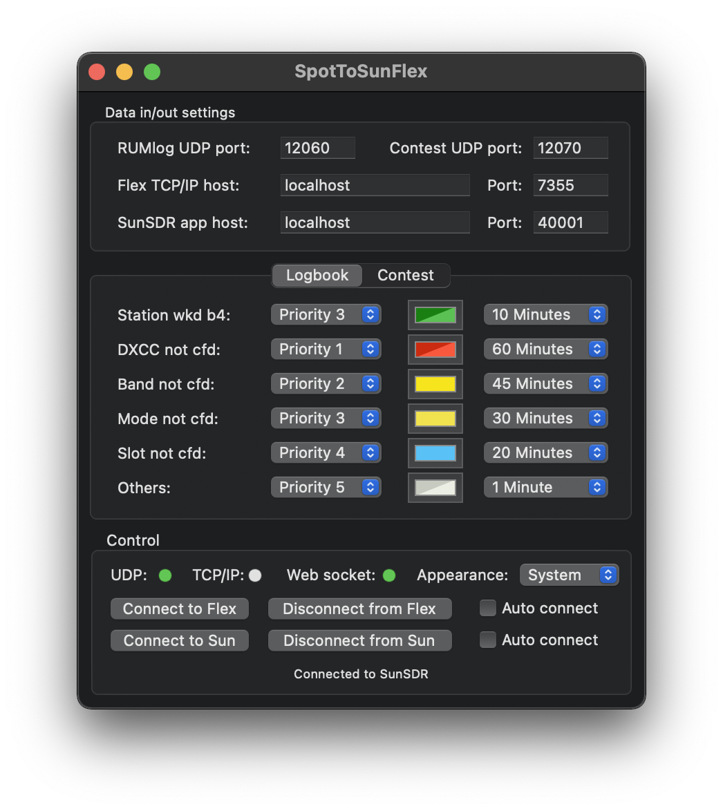The width and height of the screenshot is (723, 811).
Task: Click Disconnect from Flex
Action: click(x=359, y=609)
